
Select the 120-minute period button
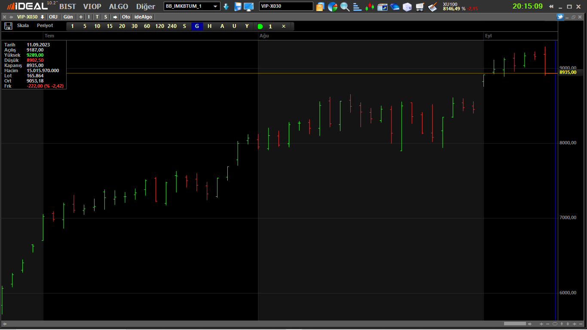pyautogui.click(x=159, y=26)
